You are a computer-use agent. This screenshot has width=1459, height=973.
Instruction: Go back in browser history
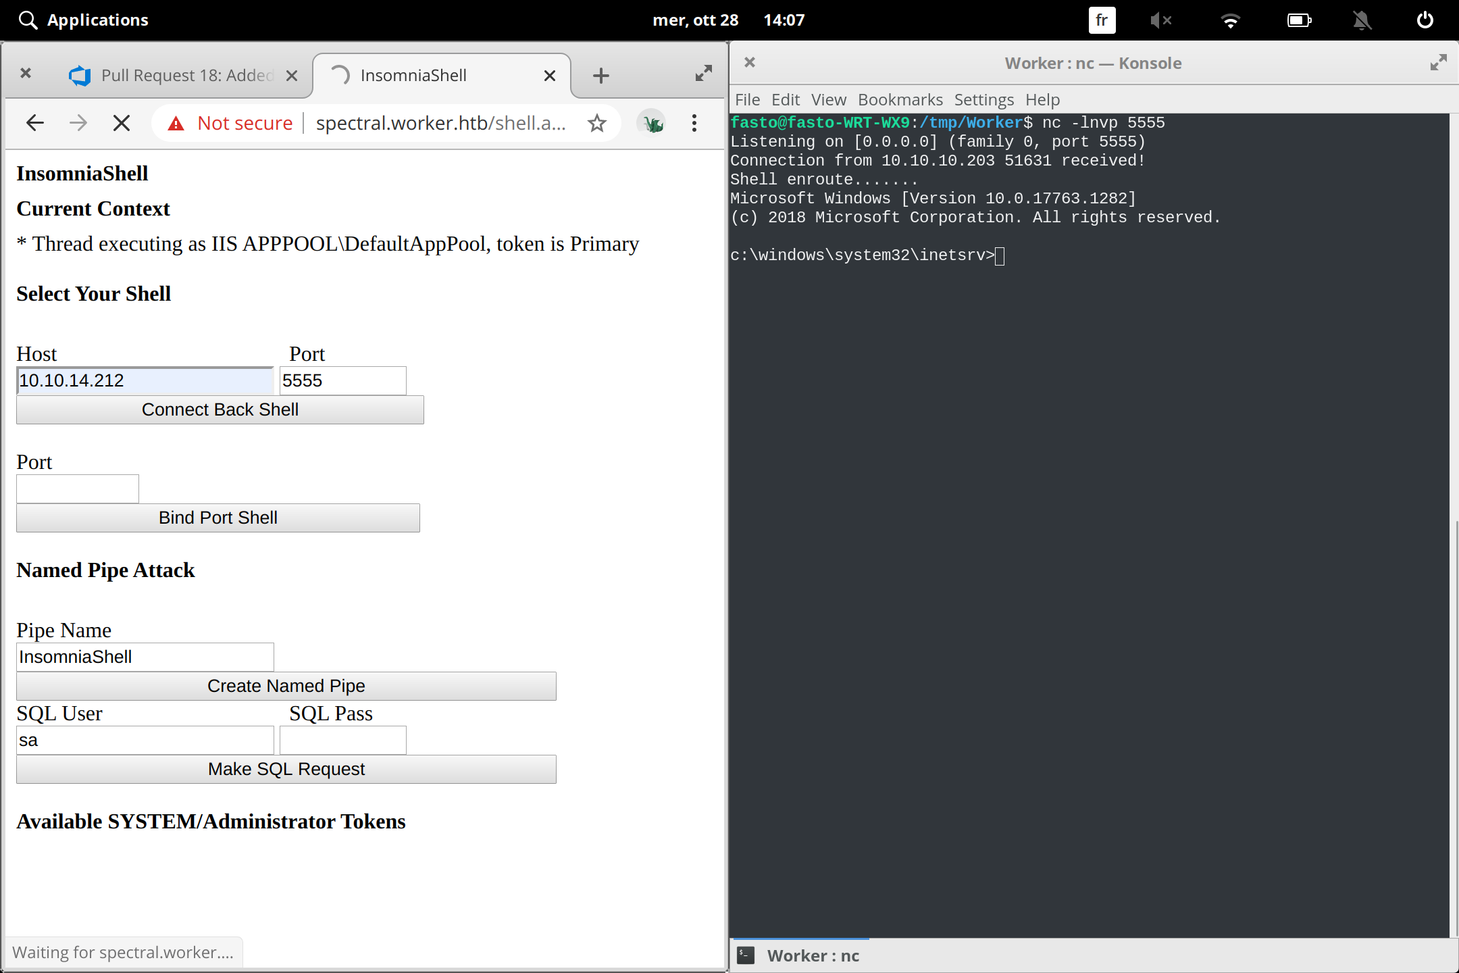click(35, 123)
